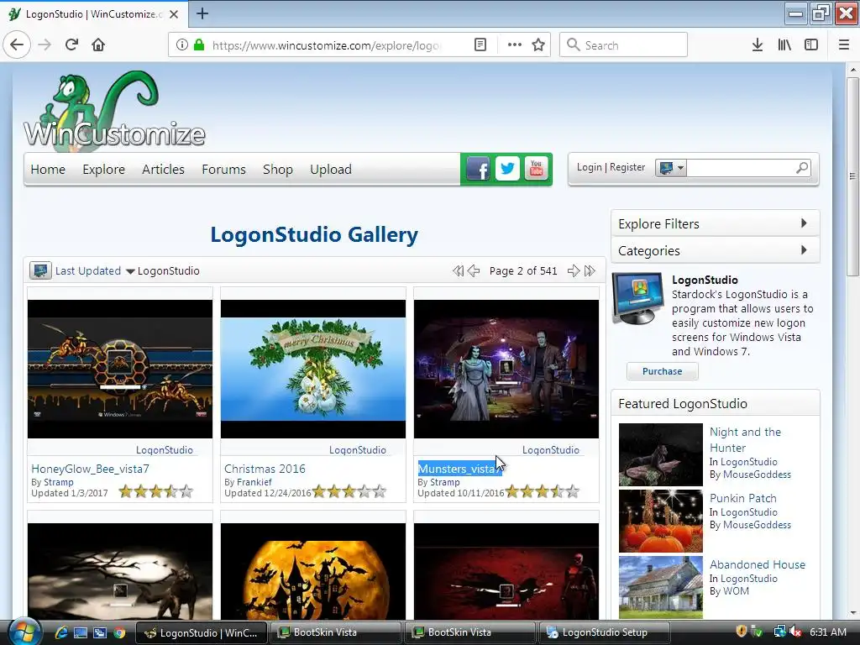Open WinCustomize Twitter page icon
Screen dimensions: 860x645
[x=507, y=168]
